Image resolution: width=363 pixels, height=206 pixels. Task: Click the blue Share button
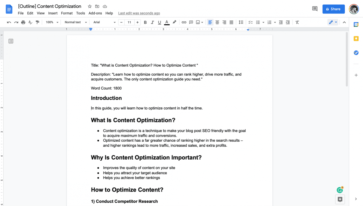click(x=333, y=9)
